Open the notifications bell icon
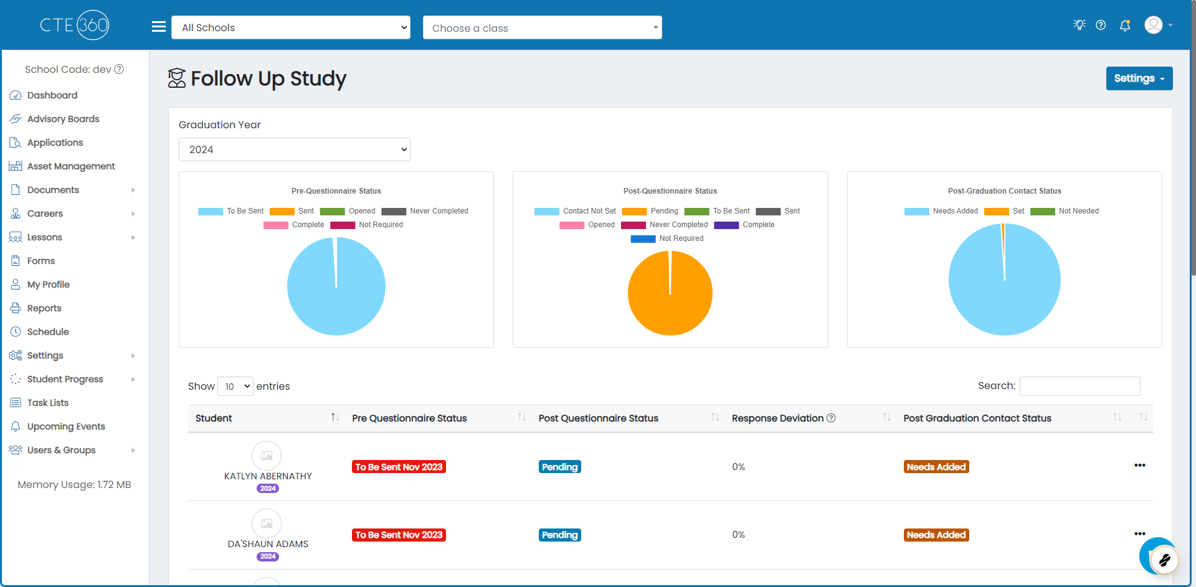 pyautogui.click(x=1125, y=25)
